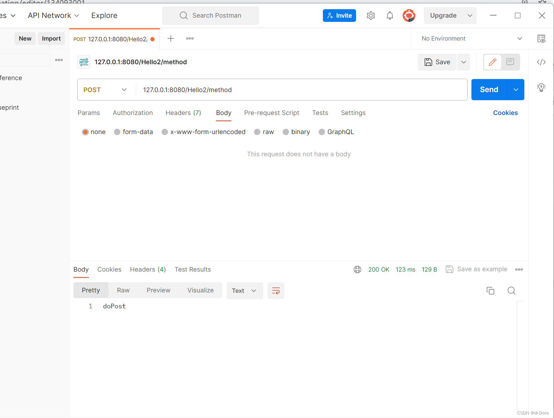Select the form-data body type
554x418 pixels.
coord(117,132)
